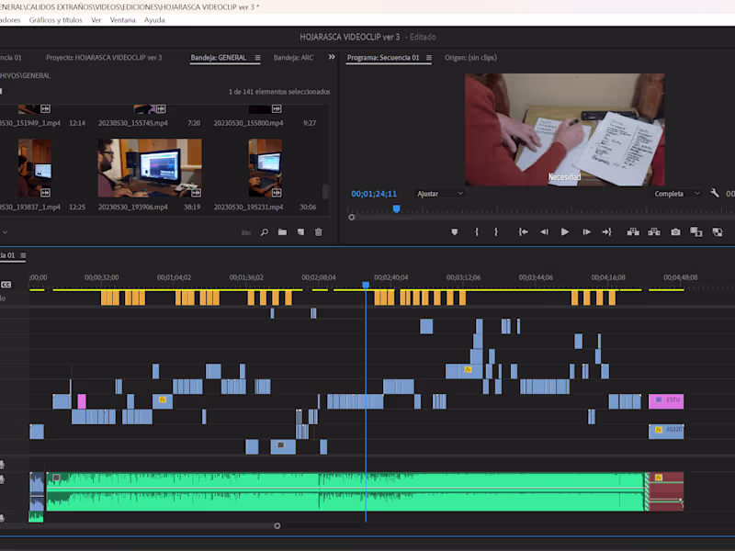Click the Mark Out icon
The height and width of the screenshot is (551, 735).
(x=495, y=231)
